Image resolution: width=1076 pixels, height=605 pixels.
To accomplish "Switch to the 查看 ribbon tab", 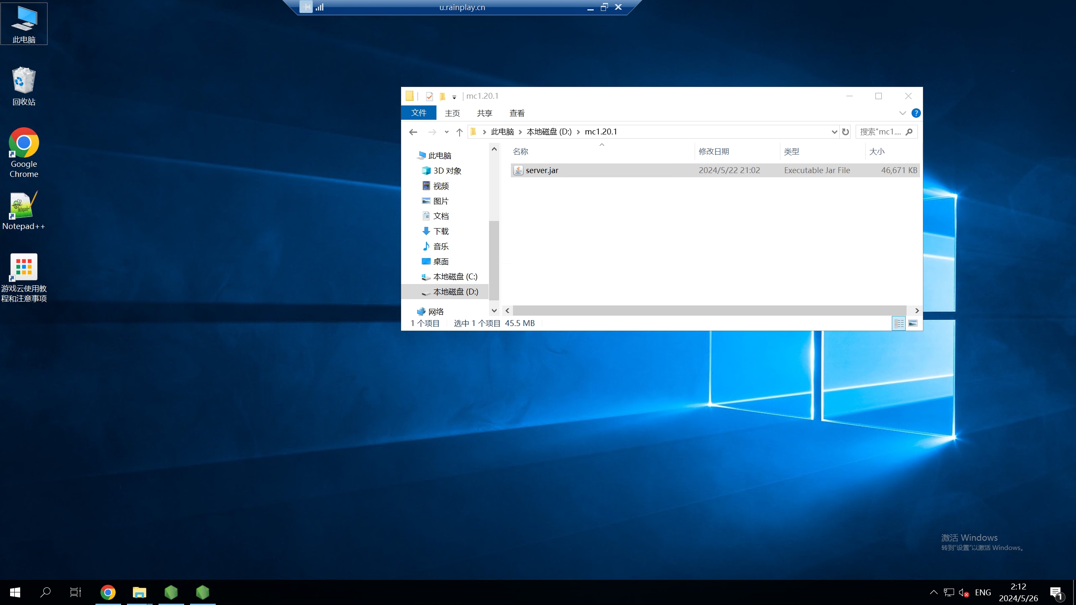I will [x=517, y=113].
